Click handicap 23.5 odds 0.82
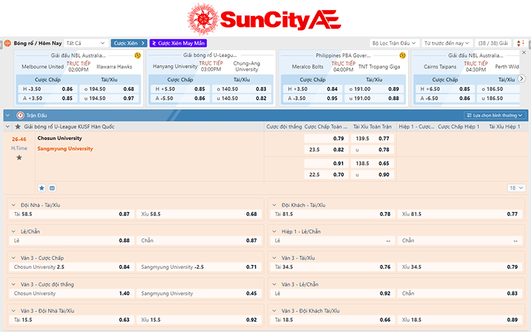 click(x=326, y=150)
